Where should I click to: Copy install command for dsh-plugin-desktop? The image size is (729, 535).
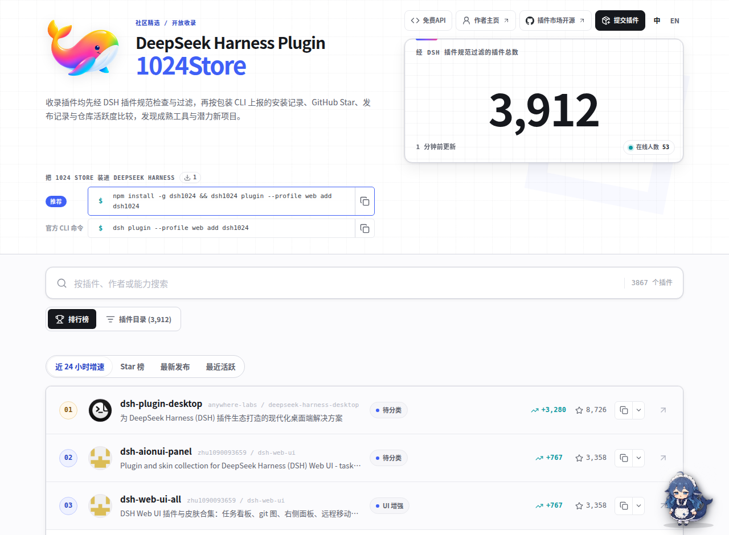(x=624, y=410)
